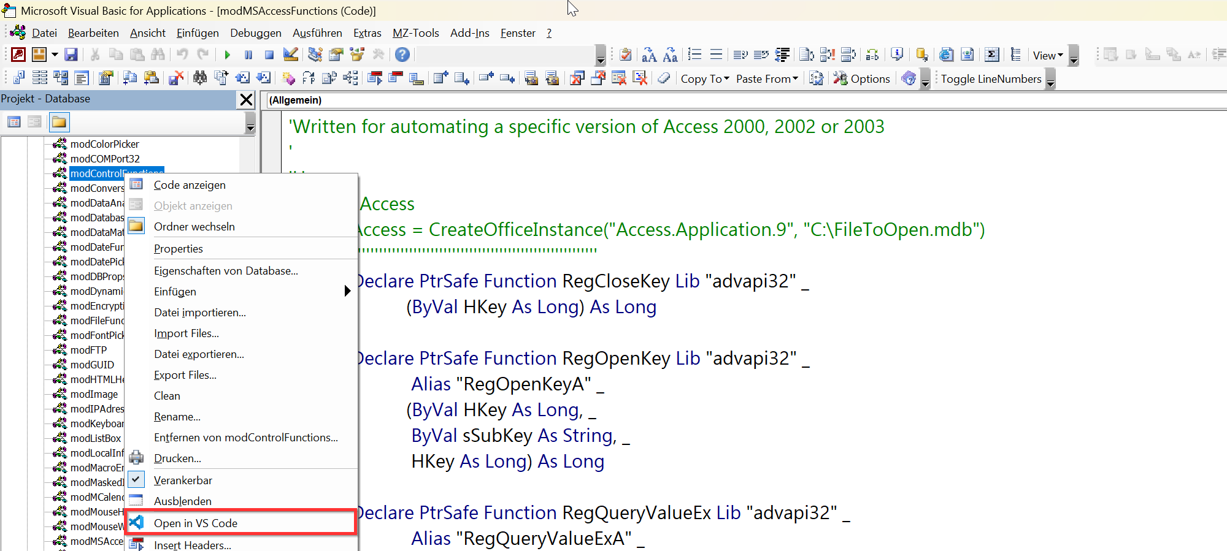Select modColorPicker in the project tree
Viewport: 1227px width, 551px height.
pos(104,144)
